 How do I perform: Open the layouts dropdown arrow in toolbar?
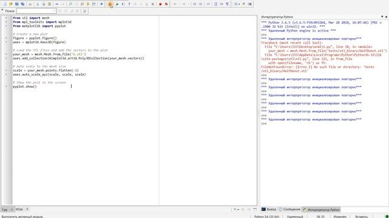(239, 4)
